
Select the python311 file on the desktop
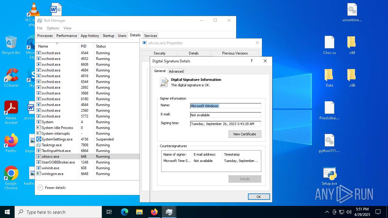329,144
